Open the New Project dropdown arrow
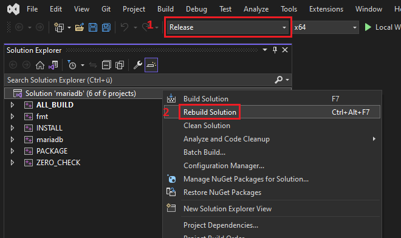Screen dimensions: 401x238 [69, 27]
